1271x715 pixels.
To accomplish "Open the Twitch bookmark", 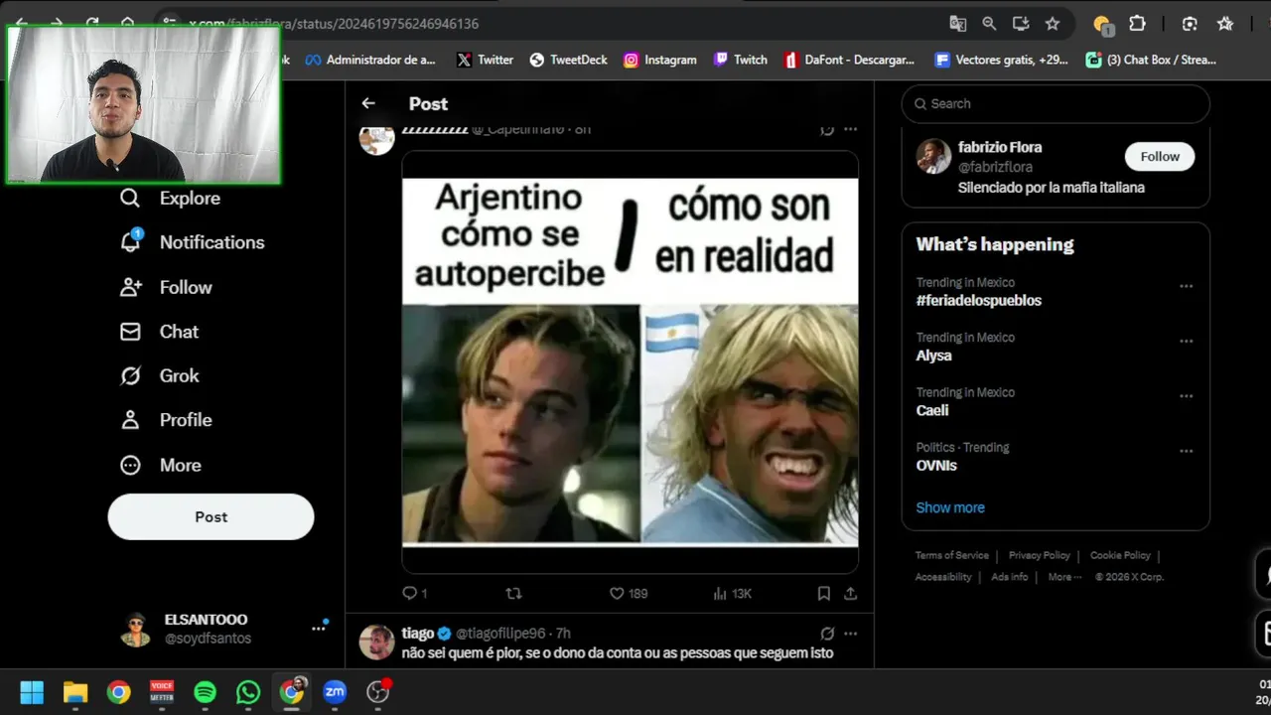I will click(740, 60).
